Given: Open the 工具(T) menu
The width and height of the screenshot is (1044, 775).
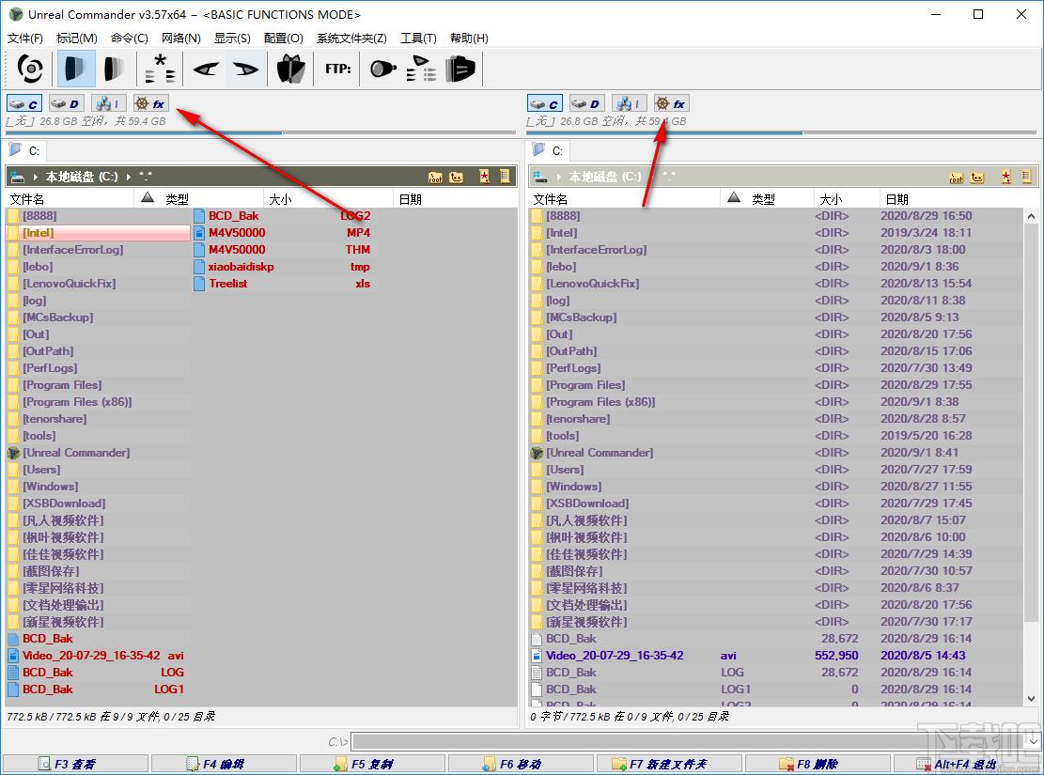Looking at the screenshot, I should [x=418, y=38].
